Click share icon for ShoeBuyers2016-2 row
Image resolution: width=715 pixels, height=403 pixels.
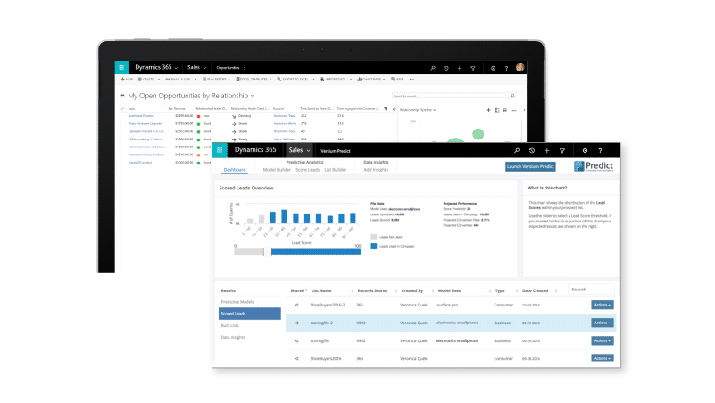[296, 305]
